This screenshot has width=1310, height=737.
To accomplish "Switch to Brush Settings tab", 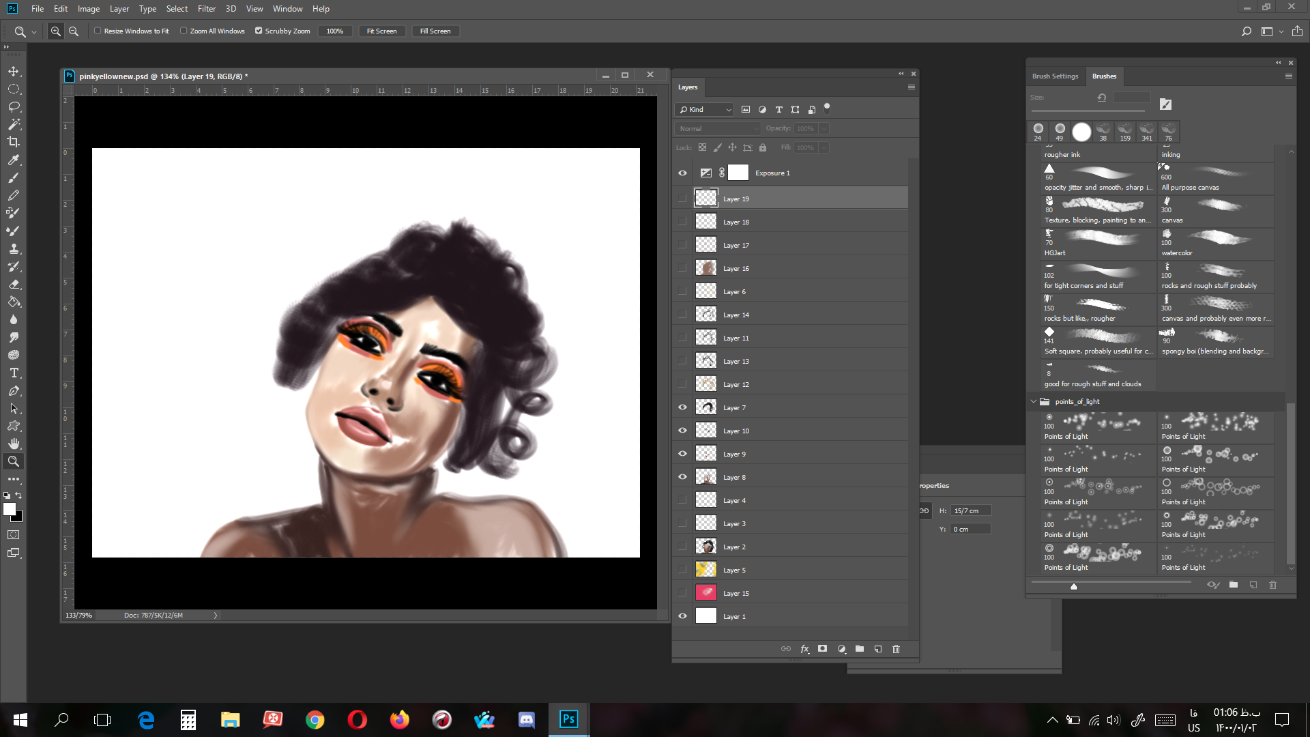I will (1055, 76).
